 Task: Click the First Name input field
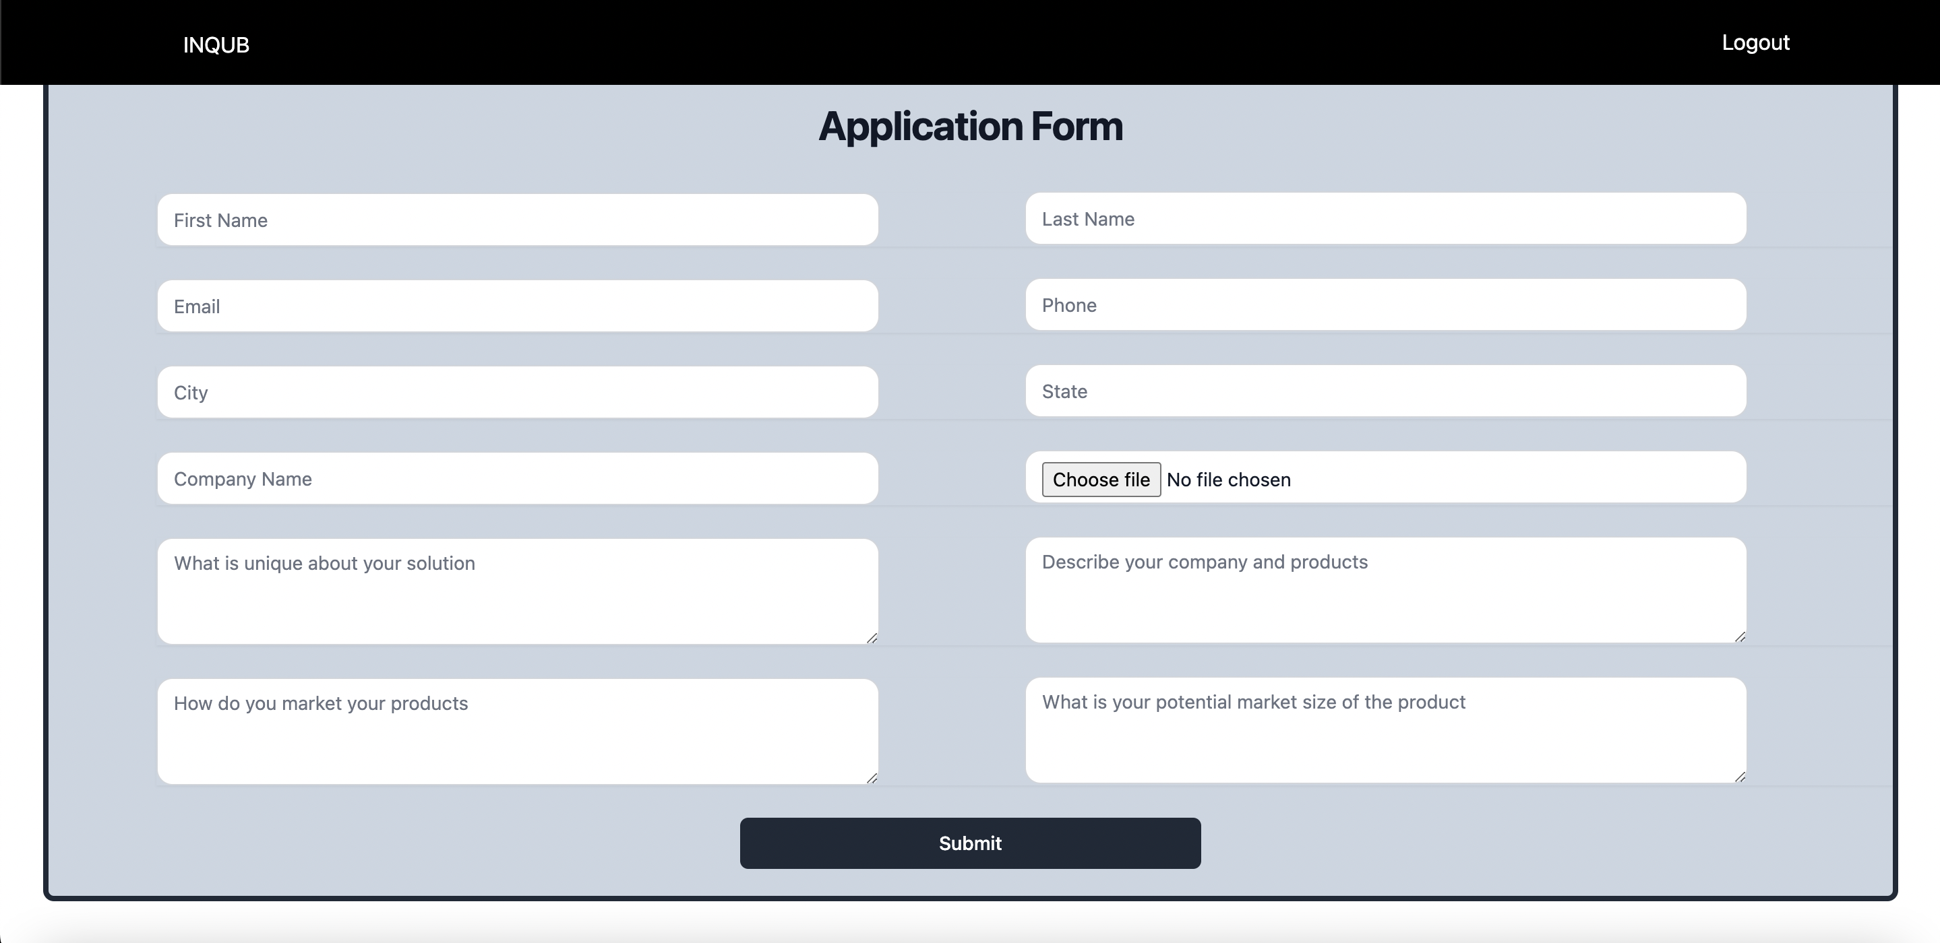point(516,220)
